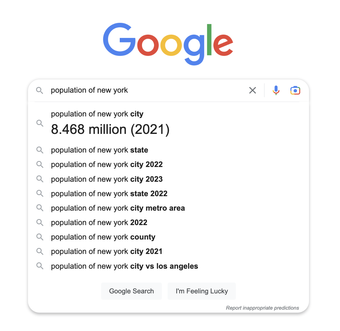The height and width of the screenshot is (331, 340).
Task: Click the '8.468 million (2021)' answer suggestion
Action: [x=110, y=129]
